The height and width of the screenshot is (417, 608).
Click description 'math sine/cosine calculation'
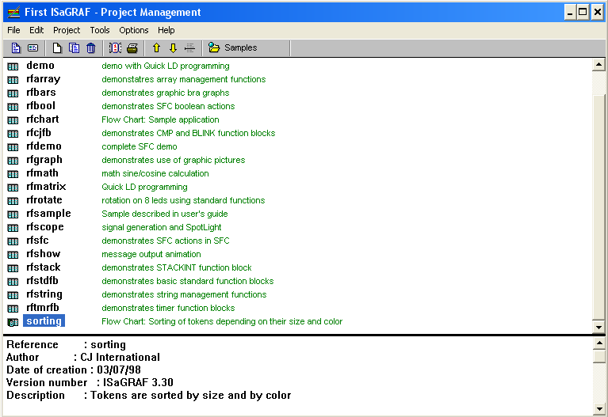[155, 173]
